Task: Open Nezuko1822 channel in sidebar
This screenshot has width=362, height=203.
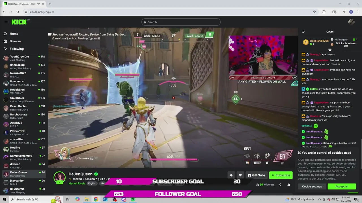Action: (24, 75)
